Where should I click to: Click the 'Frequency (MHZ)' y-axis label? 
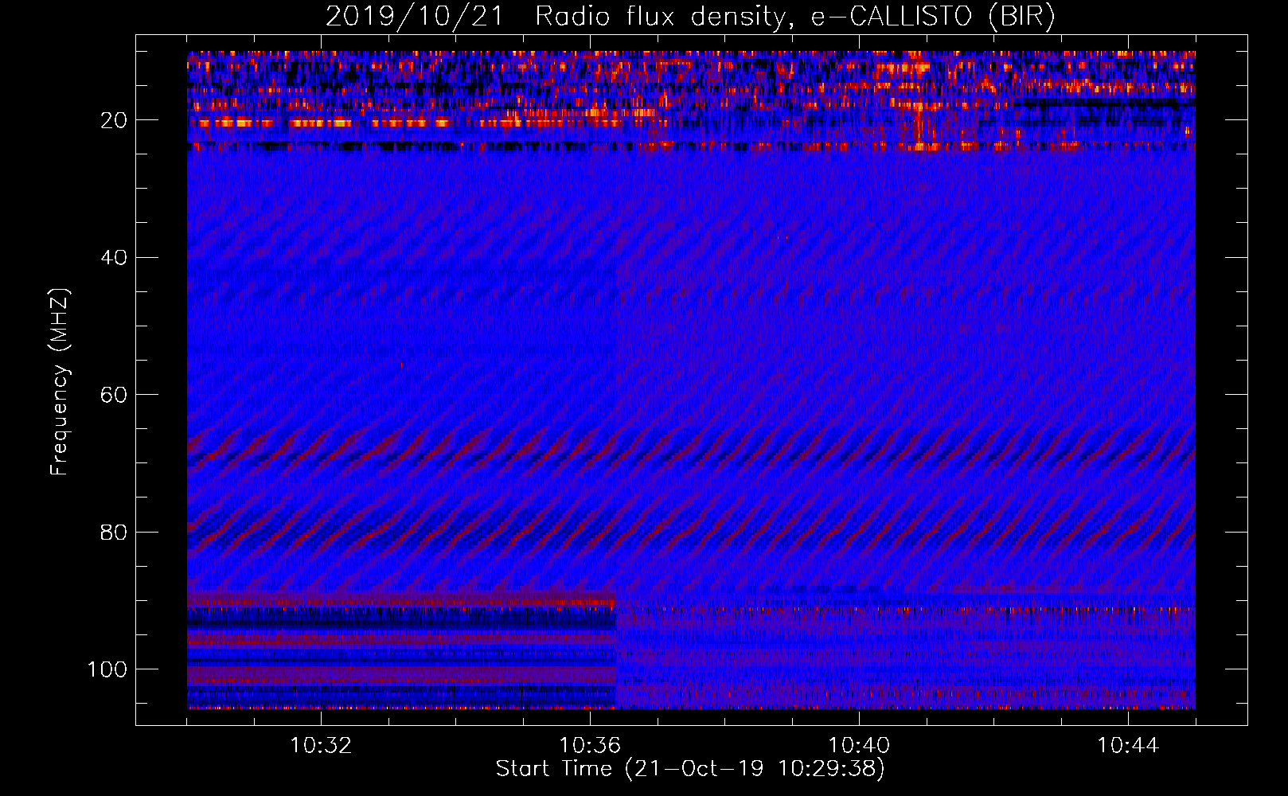pos(60,381)
